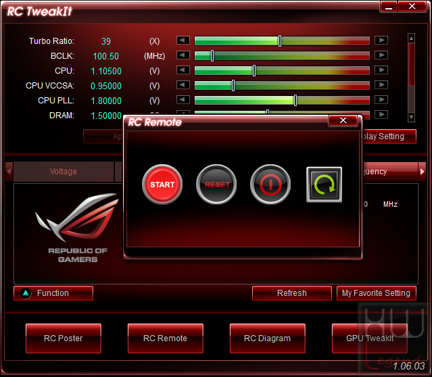This screenshot has width=432, height=377.
Task: Click the Turbo Ratio slider bar
Action: tap(282, 41)
